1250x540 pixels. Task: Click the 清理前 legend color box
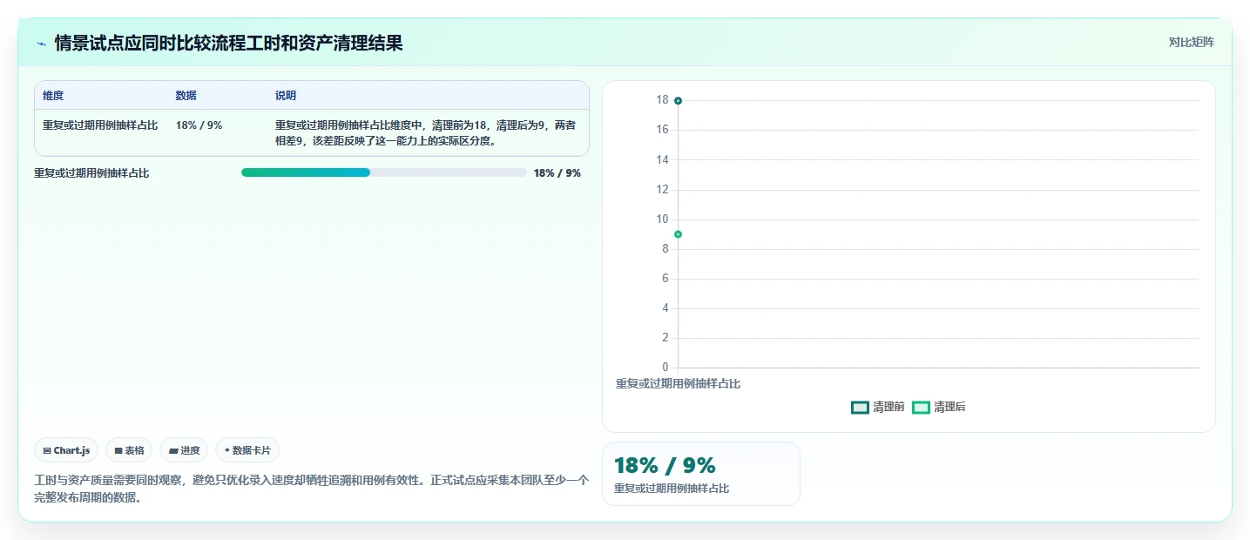pos(860,407)
